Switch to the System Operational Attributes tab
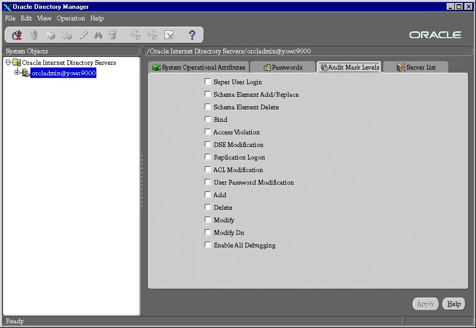Screen dimensions: 476x328 pyautogui.click(x=198, y=67)
